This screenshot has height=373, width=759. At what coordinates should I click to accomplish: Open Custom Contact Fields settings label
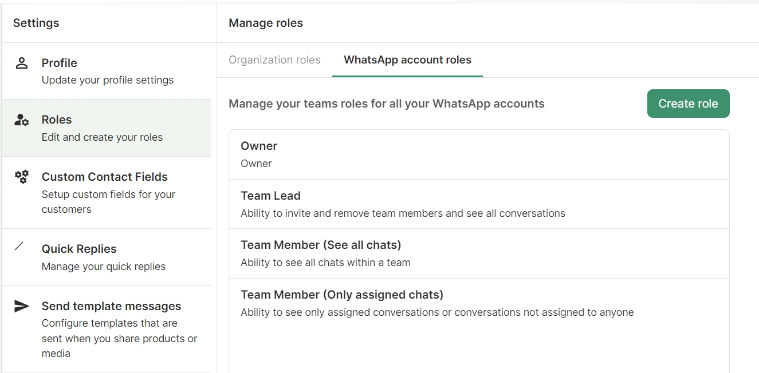pos(105,177)
